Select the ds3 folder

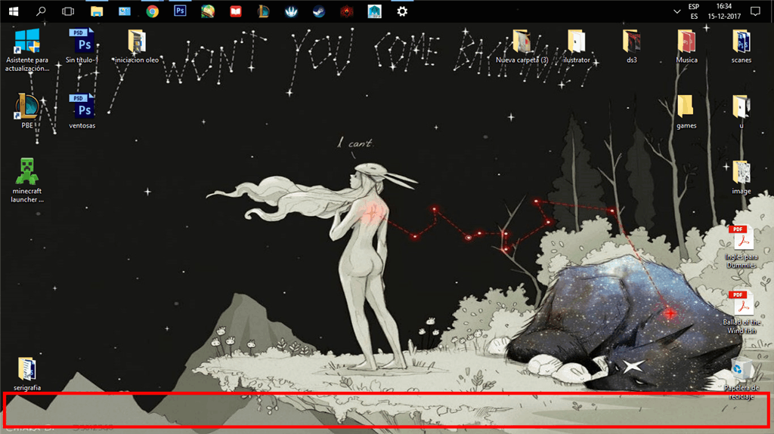coord(631,46)
